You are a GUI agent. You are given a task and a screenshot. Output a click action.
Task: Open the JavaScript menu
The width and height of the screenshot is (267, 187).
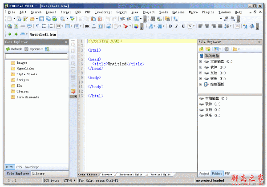(103, 12)
